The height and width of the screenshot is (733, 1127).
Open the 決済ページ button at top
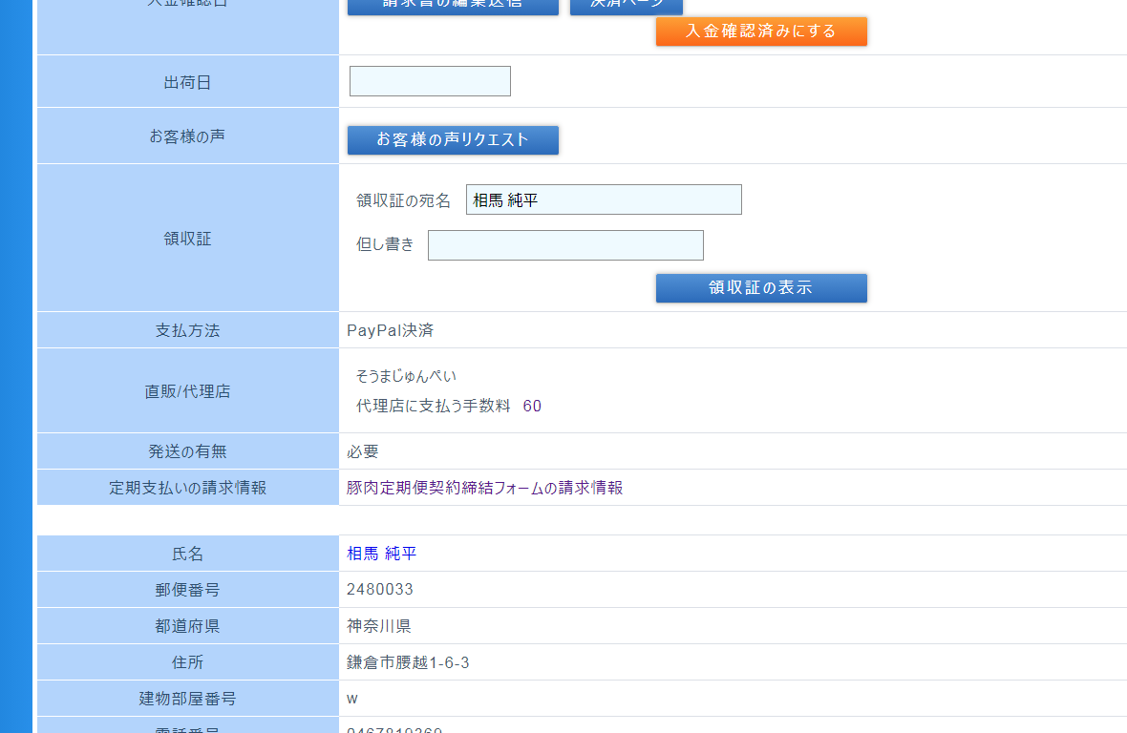tap(626, 6)
